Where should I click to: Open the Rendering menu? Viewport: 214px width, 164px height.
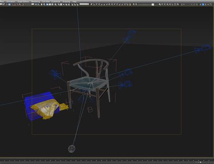(36, 1)
